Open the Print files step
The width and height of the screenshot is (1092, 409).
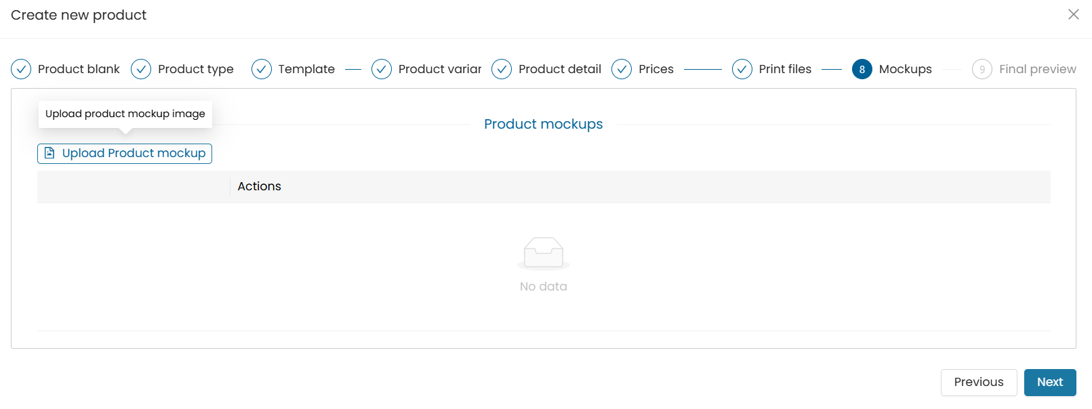coord(785,69)
